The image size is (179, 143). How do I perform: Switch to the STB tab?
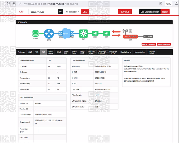[x=37, y=52]
